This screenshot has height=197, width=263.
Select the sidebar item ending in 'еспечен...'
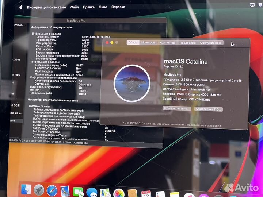click(19, 25)
